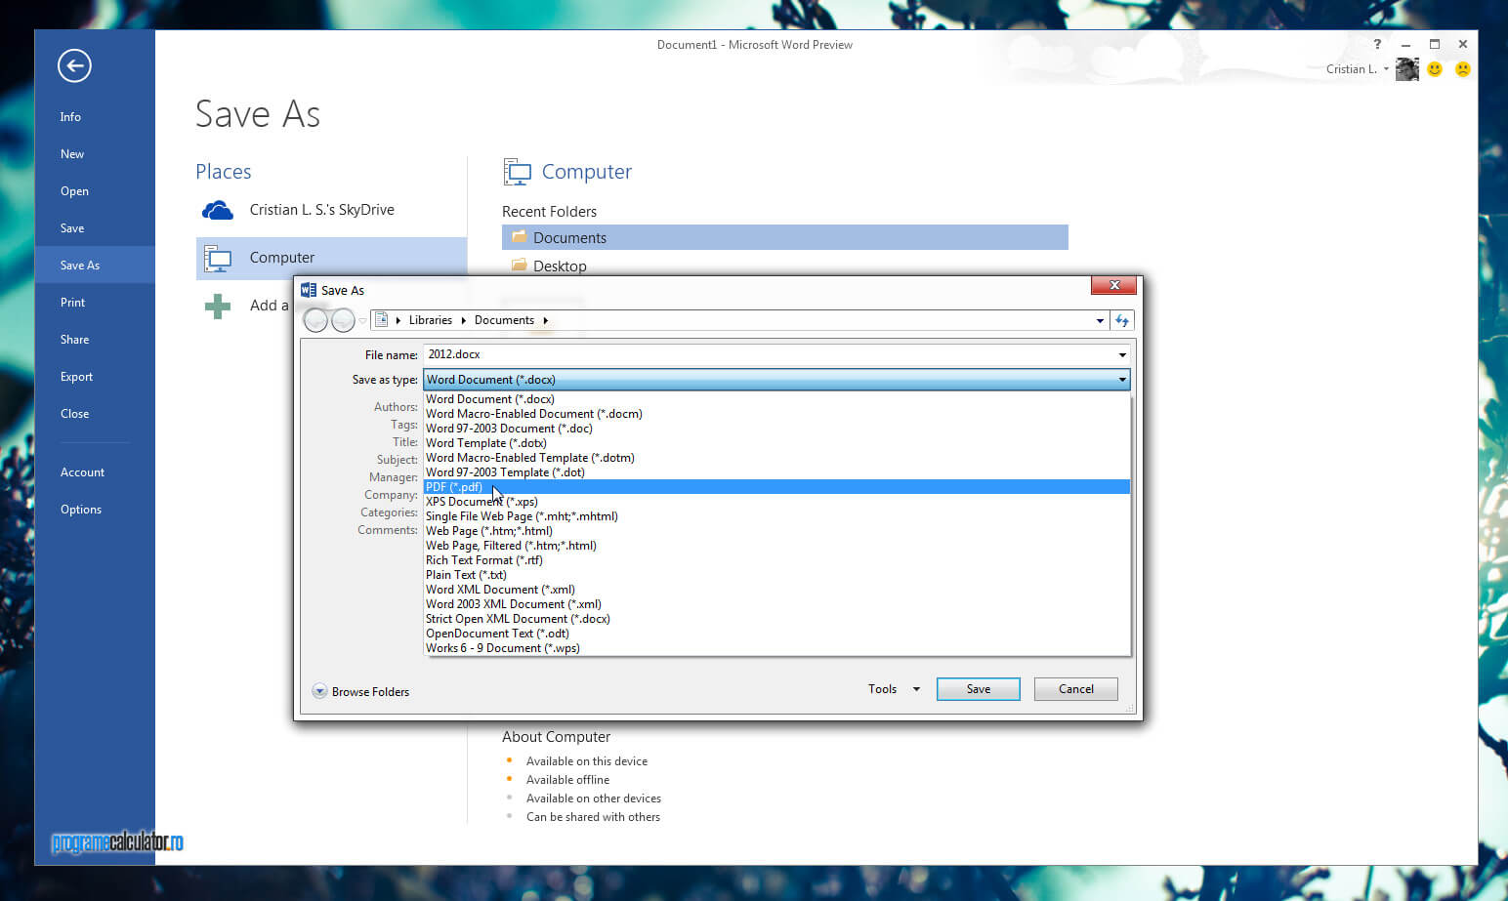1508x901 pixels.
Task: Open the File name history dropdown arrow
Action: click(x=1122, y=355)
